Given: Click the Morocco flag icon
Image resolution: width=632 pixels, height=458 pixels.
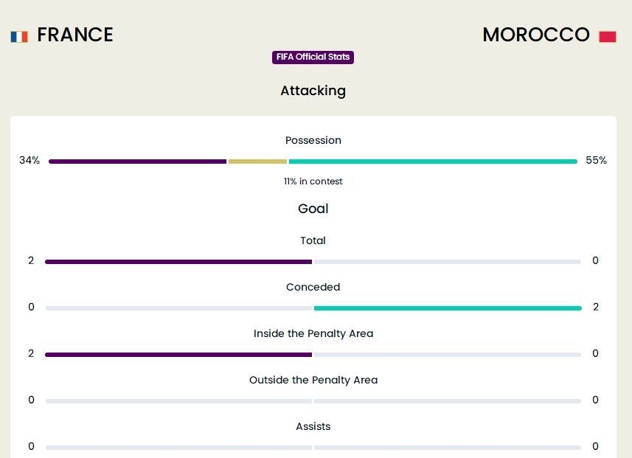Looking at the screenshot, I should (x=608, y=36).
